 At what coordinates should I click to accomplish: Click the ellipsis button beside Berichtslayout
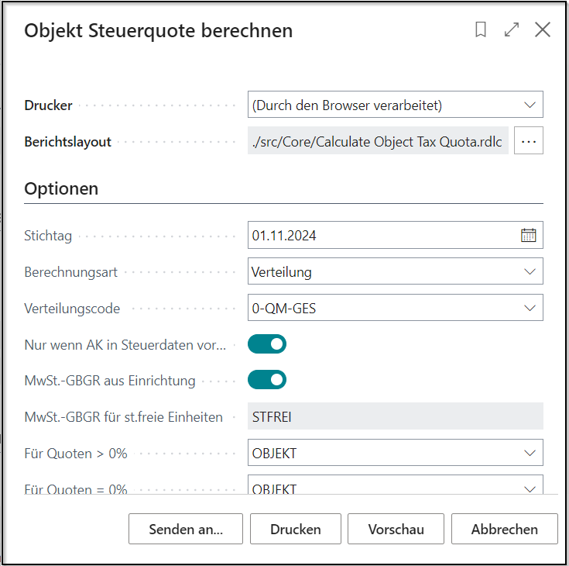(529, 142)
